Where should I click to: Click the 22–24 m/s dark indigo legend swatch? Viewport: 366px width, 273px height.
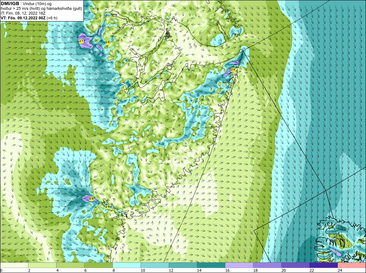(x=324, y=265)
